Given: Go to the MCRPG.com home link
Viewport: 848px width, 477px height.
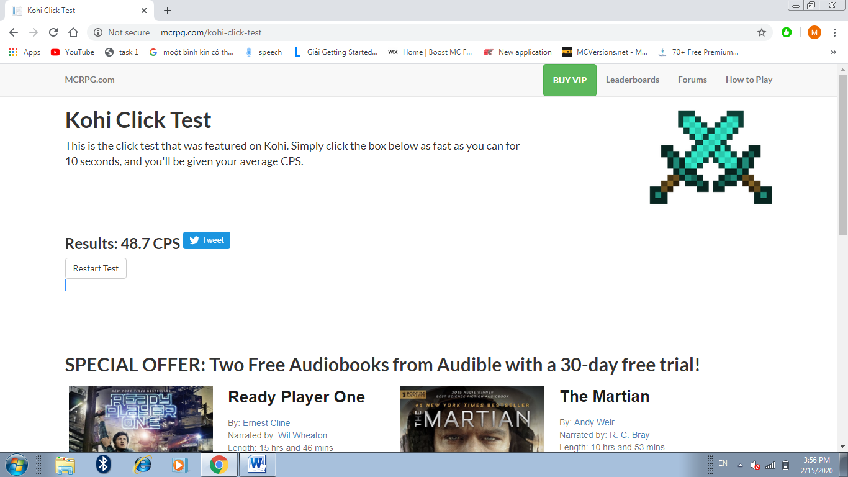Looking at the screenshot, I should coord(90,79).
